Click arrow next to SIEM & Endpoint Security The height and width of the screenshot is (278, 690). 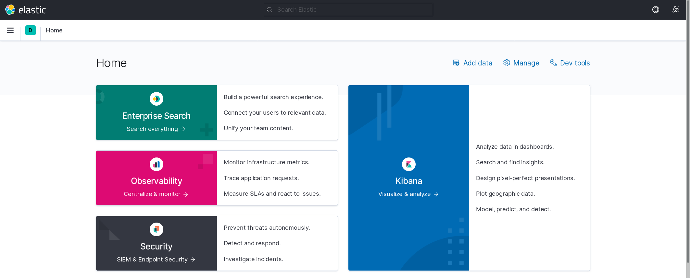[193, 260]
